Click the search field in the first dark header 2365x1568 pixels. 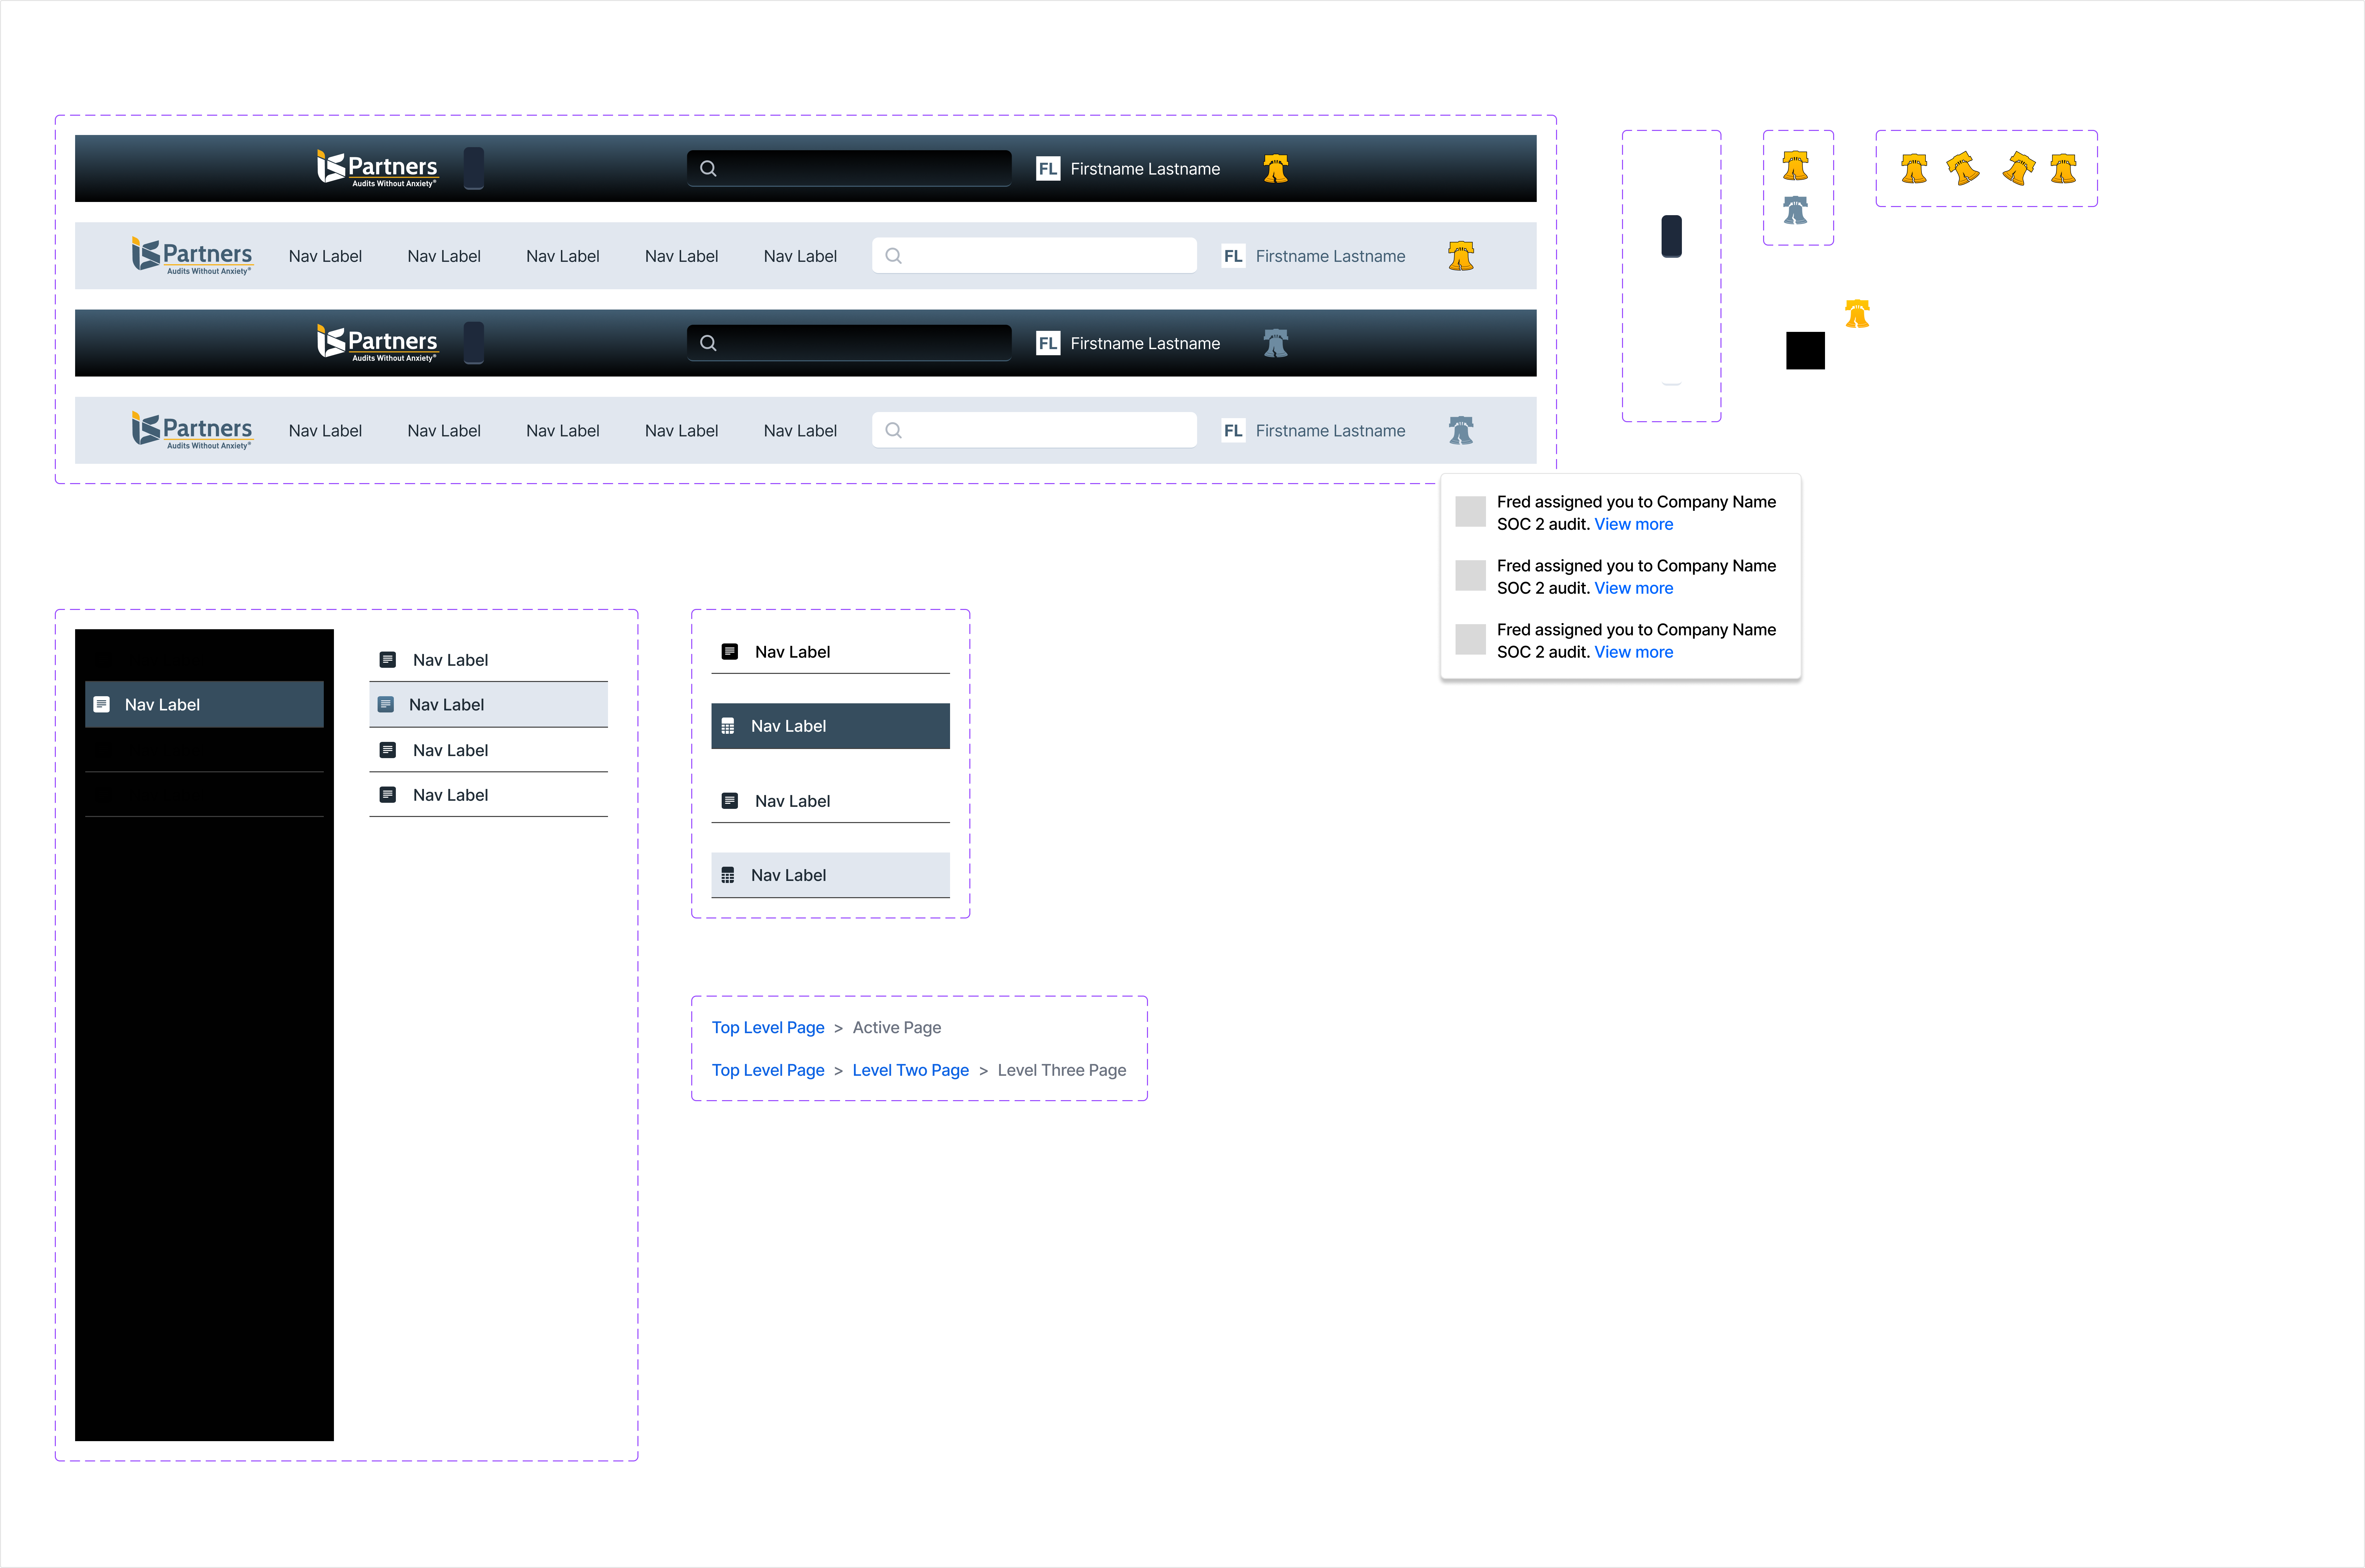click(x=849, y=168)
